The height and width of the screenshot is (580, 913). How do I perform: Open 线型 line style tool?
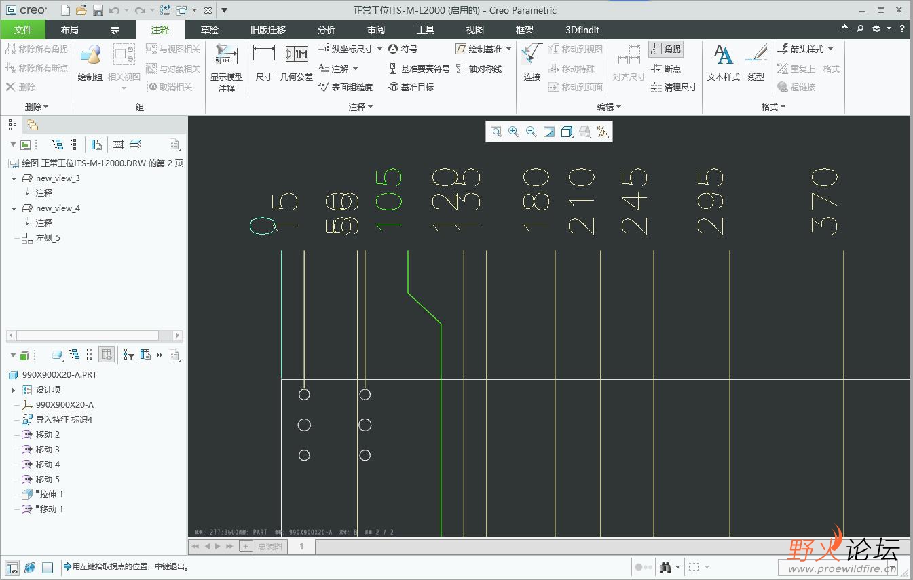756,64
